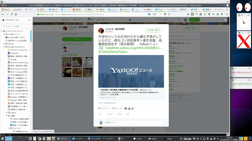252x141 pixels.
Task: Collapse the ブックマークツールバー folder
Action: (x=2, y=31)
